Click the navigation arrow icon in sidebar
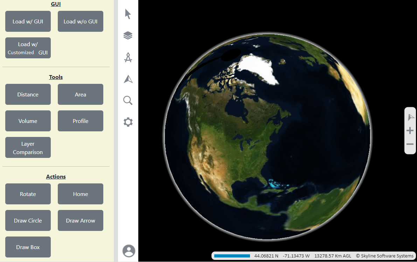The height and width of the screenshot is (262, 417). [128, 79]
